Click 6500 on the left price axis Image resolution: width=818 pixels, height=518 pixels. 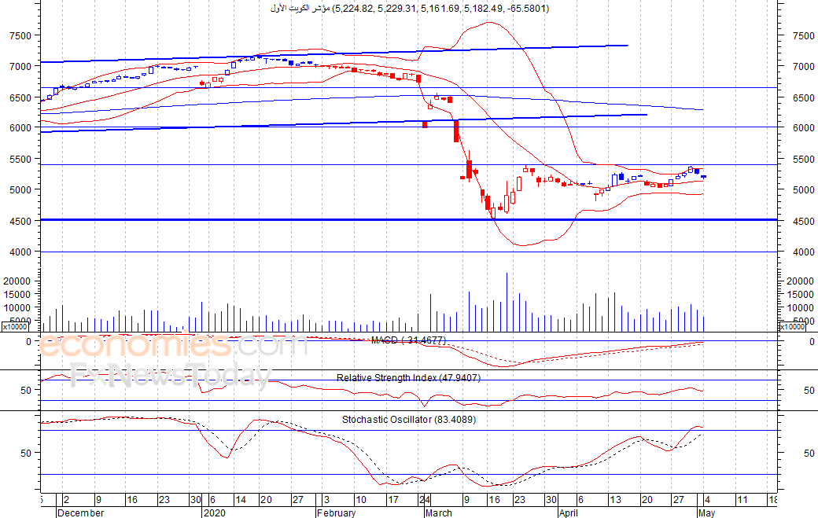[21, 98]
